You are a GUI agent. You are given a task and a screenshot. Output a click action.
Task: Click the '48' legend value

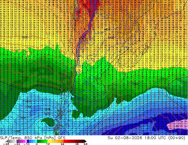tap(85, 144)
